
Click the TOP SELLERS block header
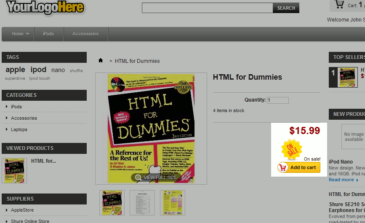click(x=347, y=57)
